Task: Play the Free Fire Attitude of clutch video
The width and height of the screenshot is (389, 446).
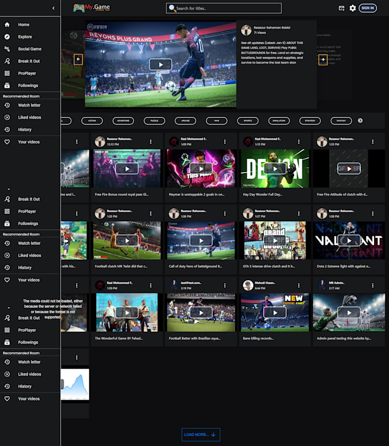Action: pyautogui.click(x=349, y=169)
